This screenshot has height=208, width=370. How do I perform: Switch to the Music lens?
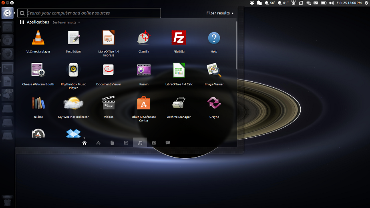click(x=140, y=143)
